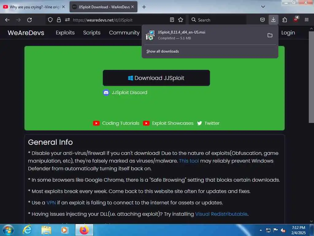Open Windows Explorer from taskbar
Screen dimensions: 314x236
pos(46,230)
